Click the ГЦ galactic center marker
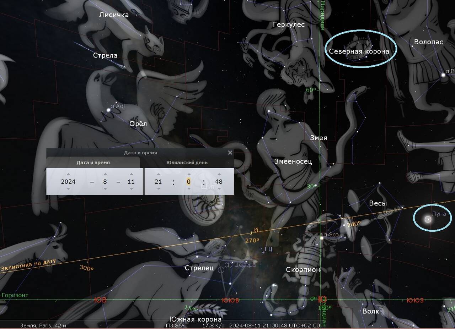 pos(263,252)
